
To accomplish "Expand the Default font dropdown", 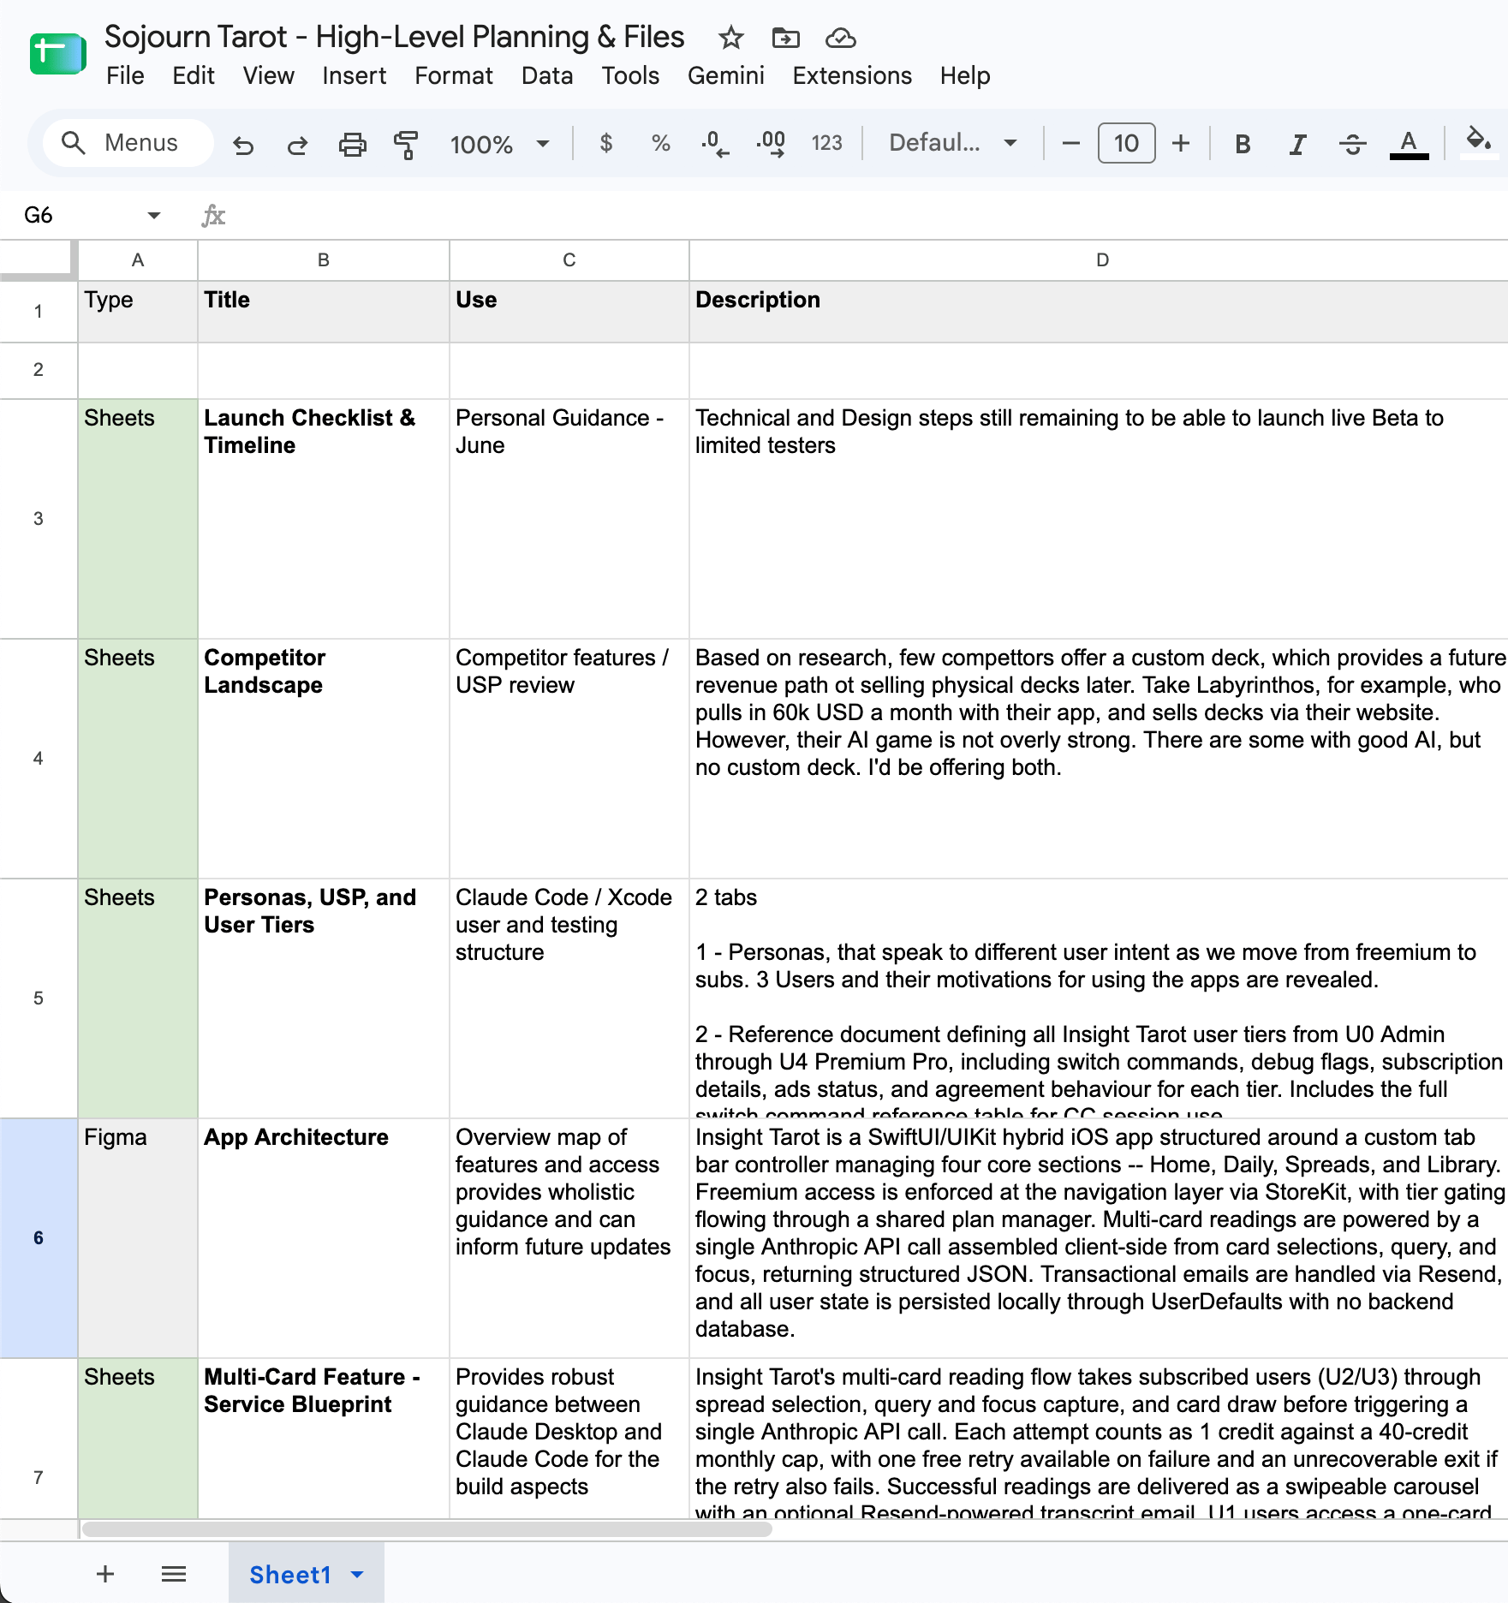I will (x=953, y=143).
